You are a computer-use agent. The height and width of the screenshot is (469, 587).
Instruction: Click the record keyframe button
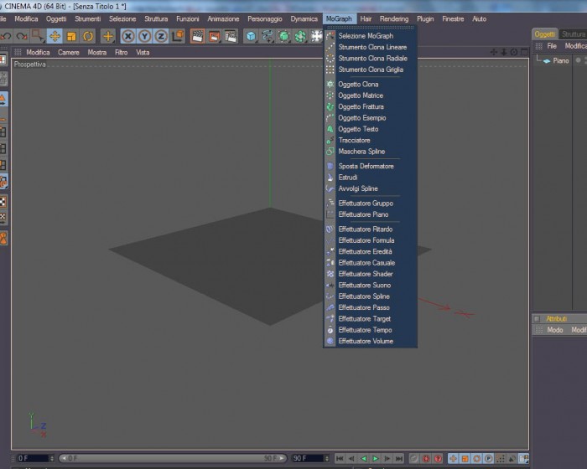[x=426, y=458]
